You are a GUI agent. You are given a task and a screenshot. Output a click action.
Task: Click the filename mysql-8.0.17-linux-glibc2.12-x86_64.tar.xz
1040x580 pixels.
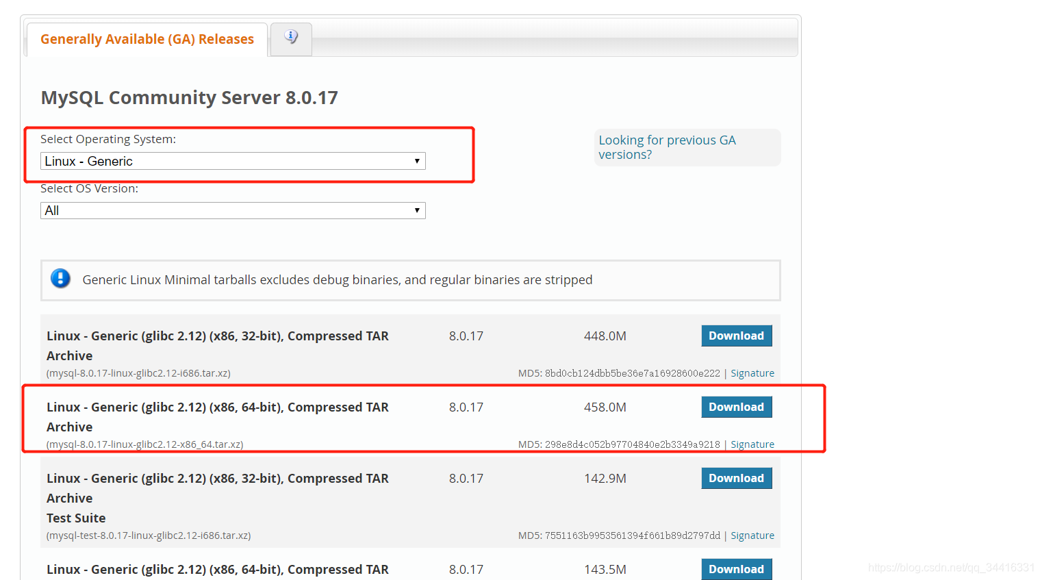(144, 444)
